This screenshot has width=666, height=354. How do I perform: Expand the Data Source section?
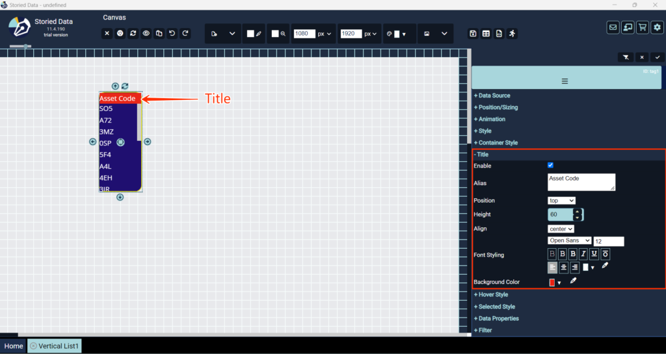pos(494,95)
